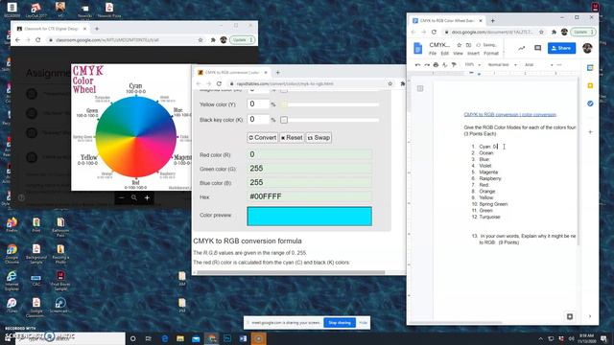Go back in the Classroom browser window
The image size is (614, 345).
(x=17, y=40)
